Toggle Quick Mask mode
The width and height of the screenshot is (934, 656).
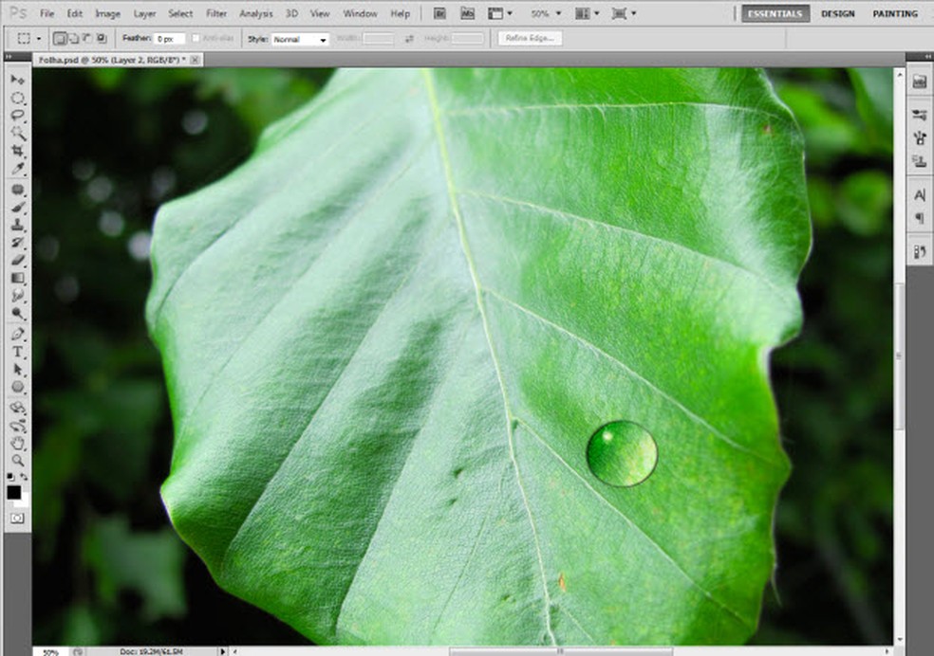tap(17, 518)
